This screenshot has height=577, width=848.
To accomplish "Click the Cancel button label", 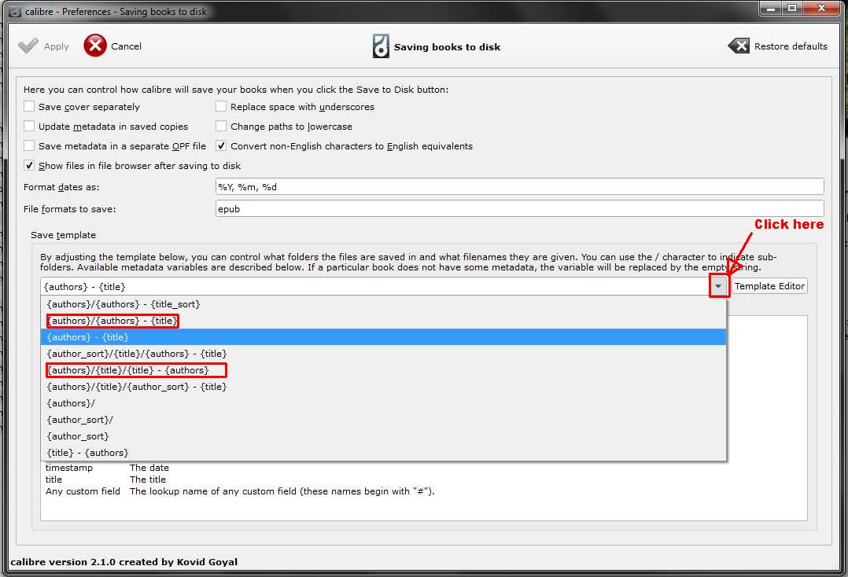I will (x=126, y=46).
